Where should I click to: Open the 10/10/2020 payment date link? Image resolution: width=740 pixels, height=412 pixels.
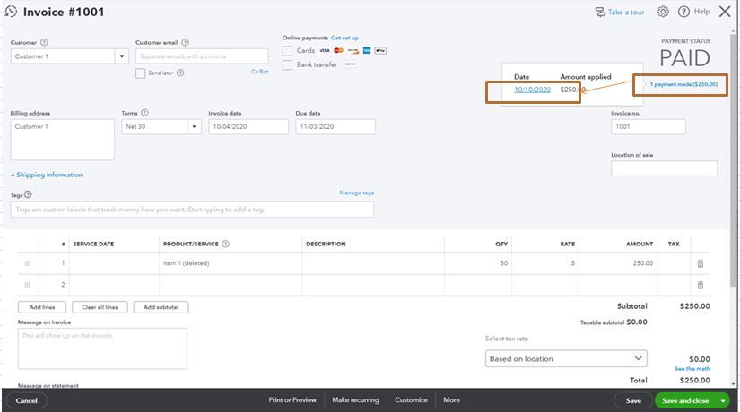(x=532, y=90)
